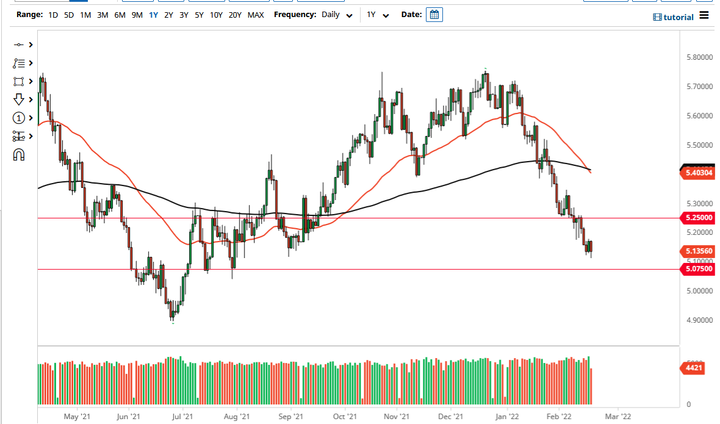
Task: Open the measurement tool settings icon
Action: pos(18,136)
